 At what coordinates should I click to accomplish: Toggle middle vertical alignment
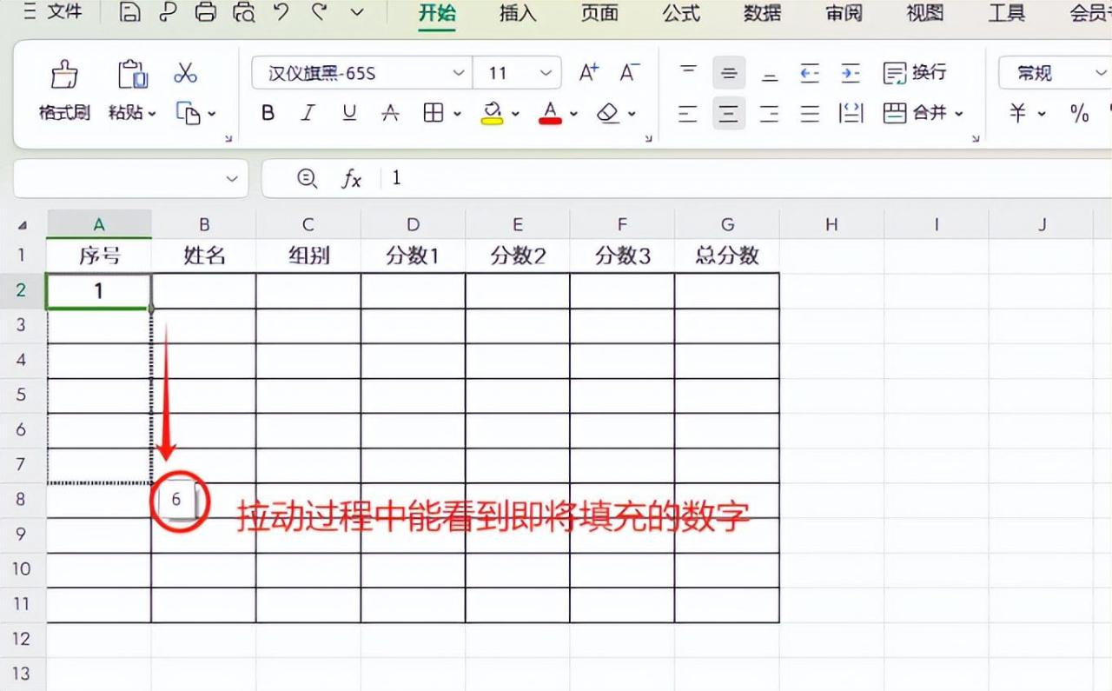729,72
